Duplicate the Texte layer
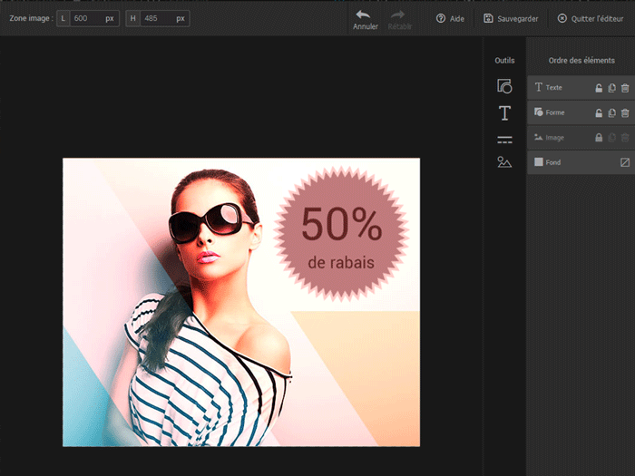The image size is (635, 476). (x=611, y=88)
